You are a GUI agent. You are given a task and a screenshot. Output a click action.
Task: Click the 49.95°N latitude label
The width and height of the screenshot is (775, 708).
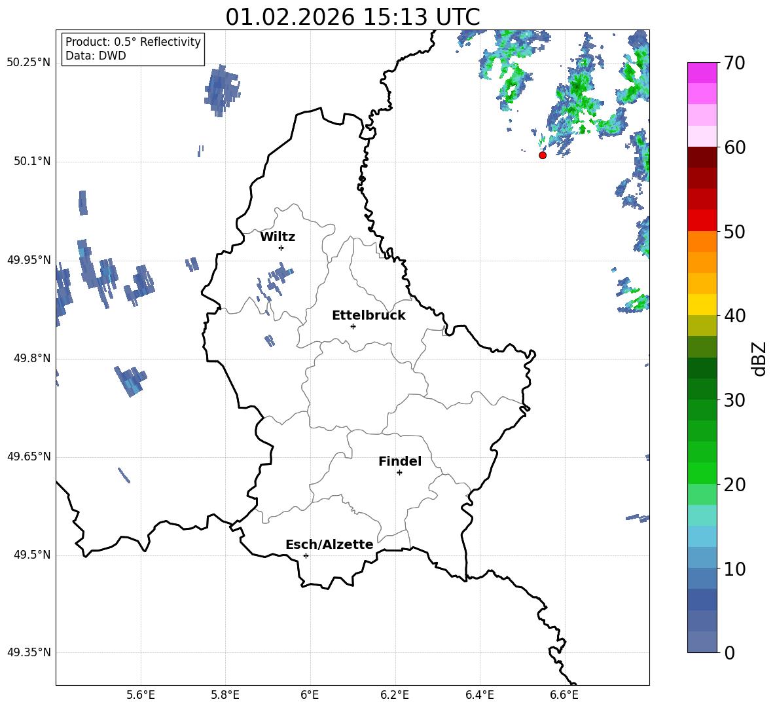point(29,260)
